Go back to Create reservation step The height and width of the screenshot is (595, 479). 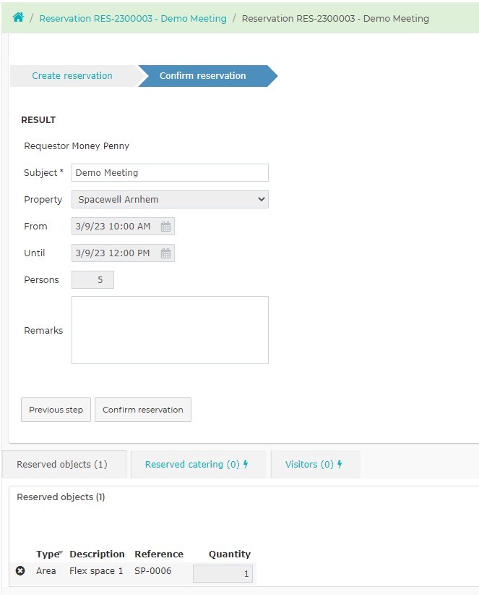[x=72, y=76]
